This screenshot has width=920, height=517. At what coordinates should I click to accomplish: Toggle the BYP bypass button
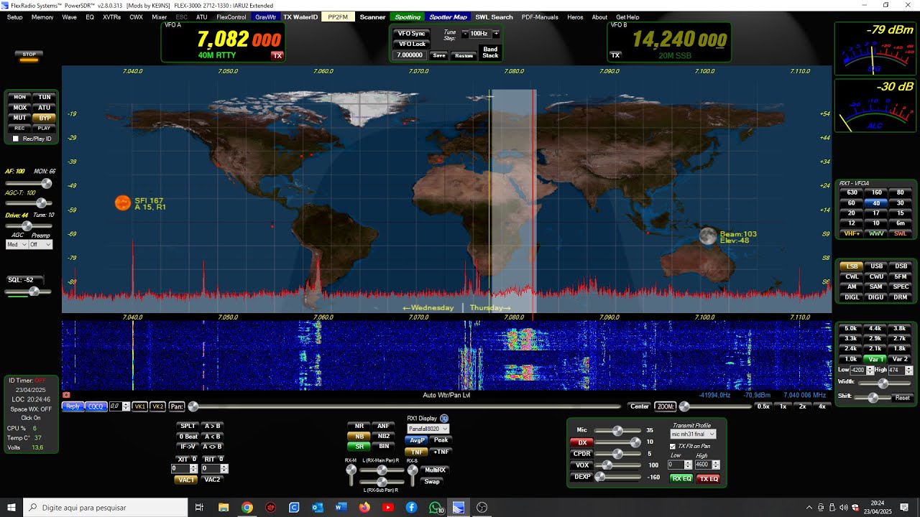pos(45,118)
